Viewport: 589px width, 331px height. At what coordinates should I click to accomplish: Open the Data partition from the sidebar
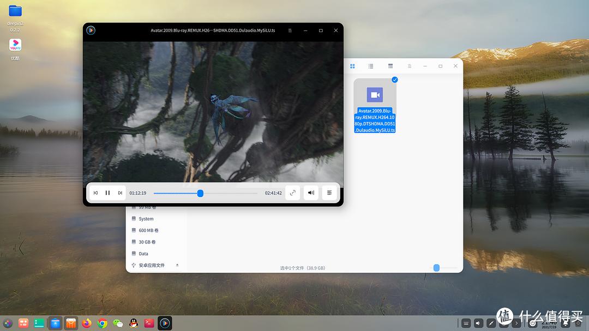click(143, 253)
